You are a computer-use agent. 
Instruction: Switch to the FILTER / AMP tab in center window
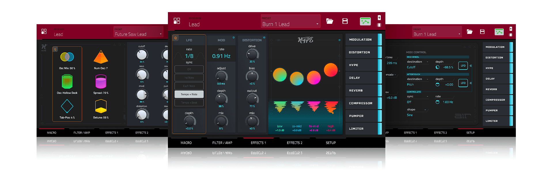pyautogui.click(x=222, y=143)
